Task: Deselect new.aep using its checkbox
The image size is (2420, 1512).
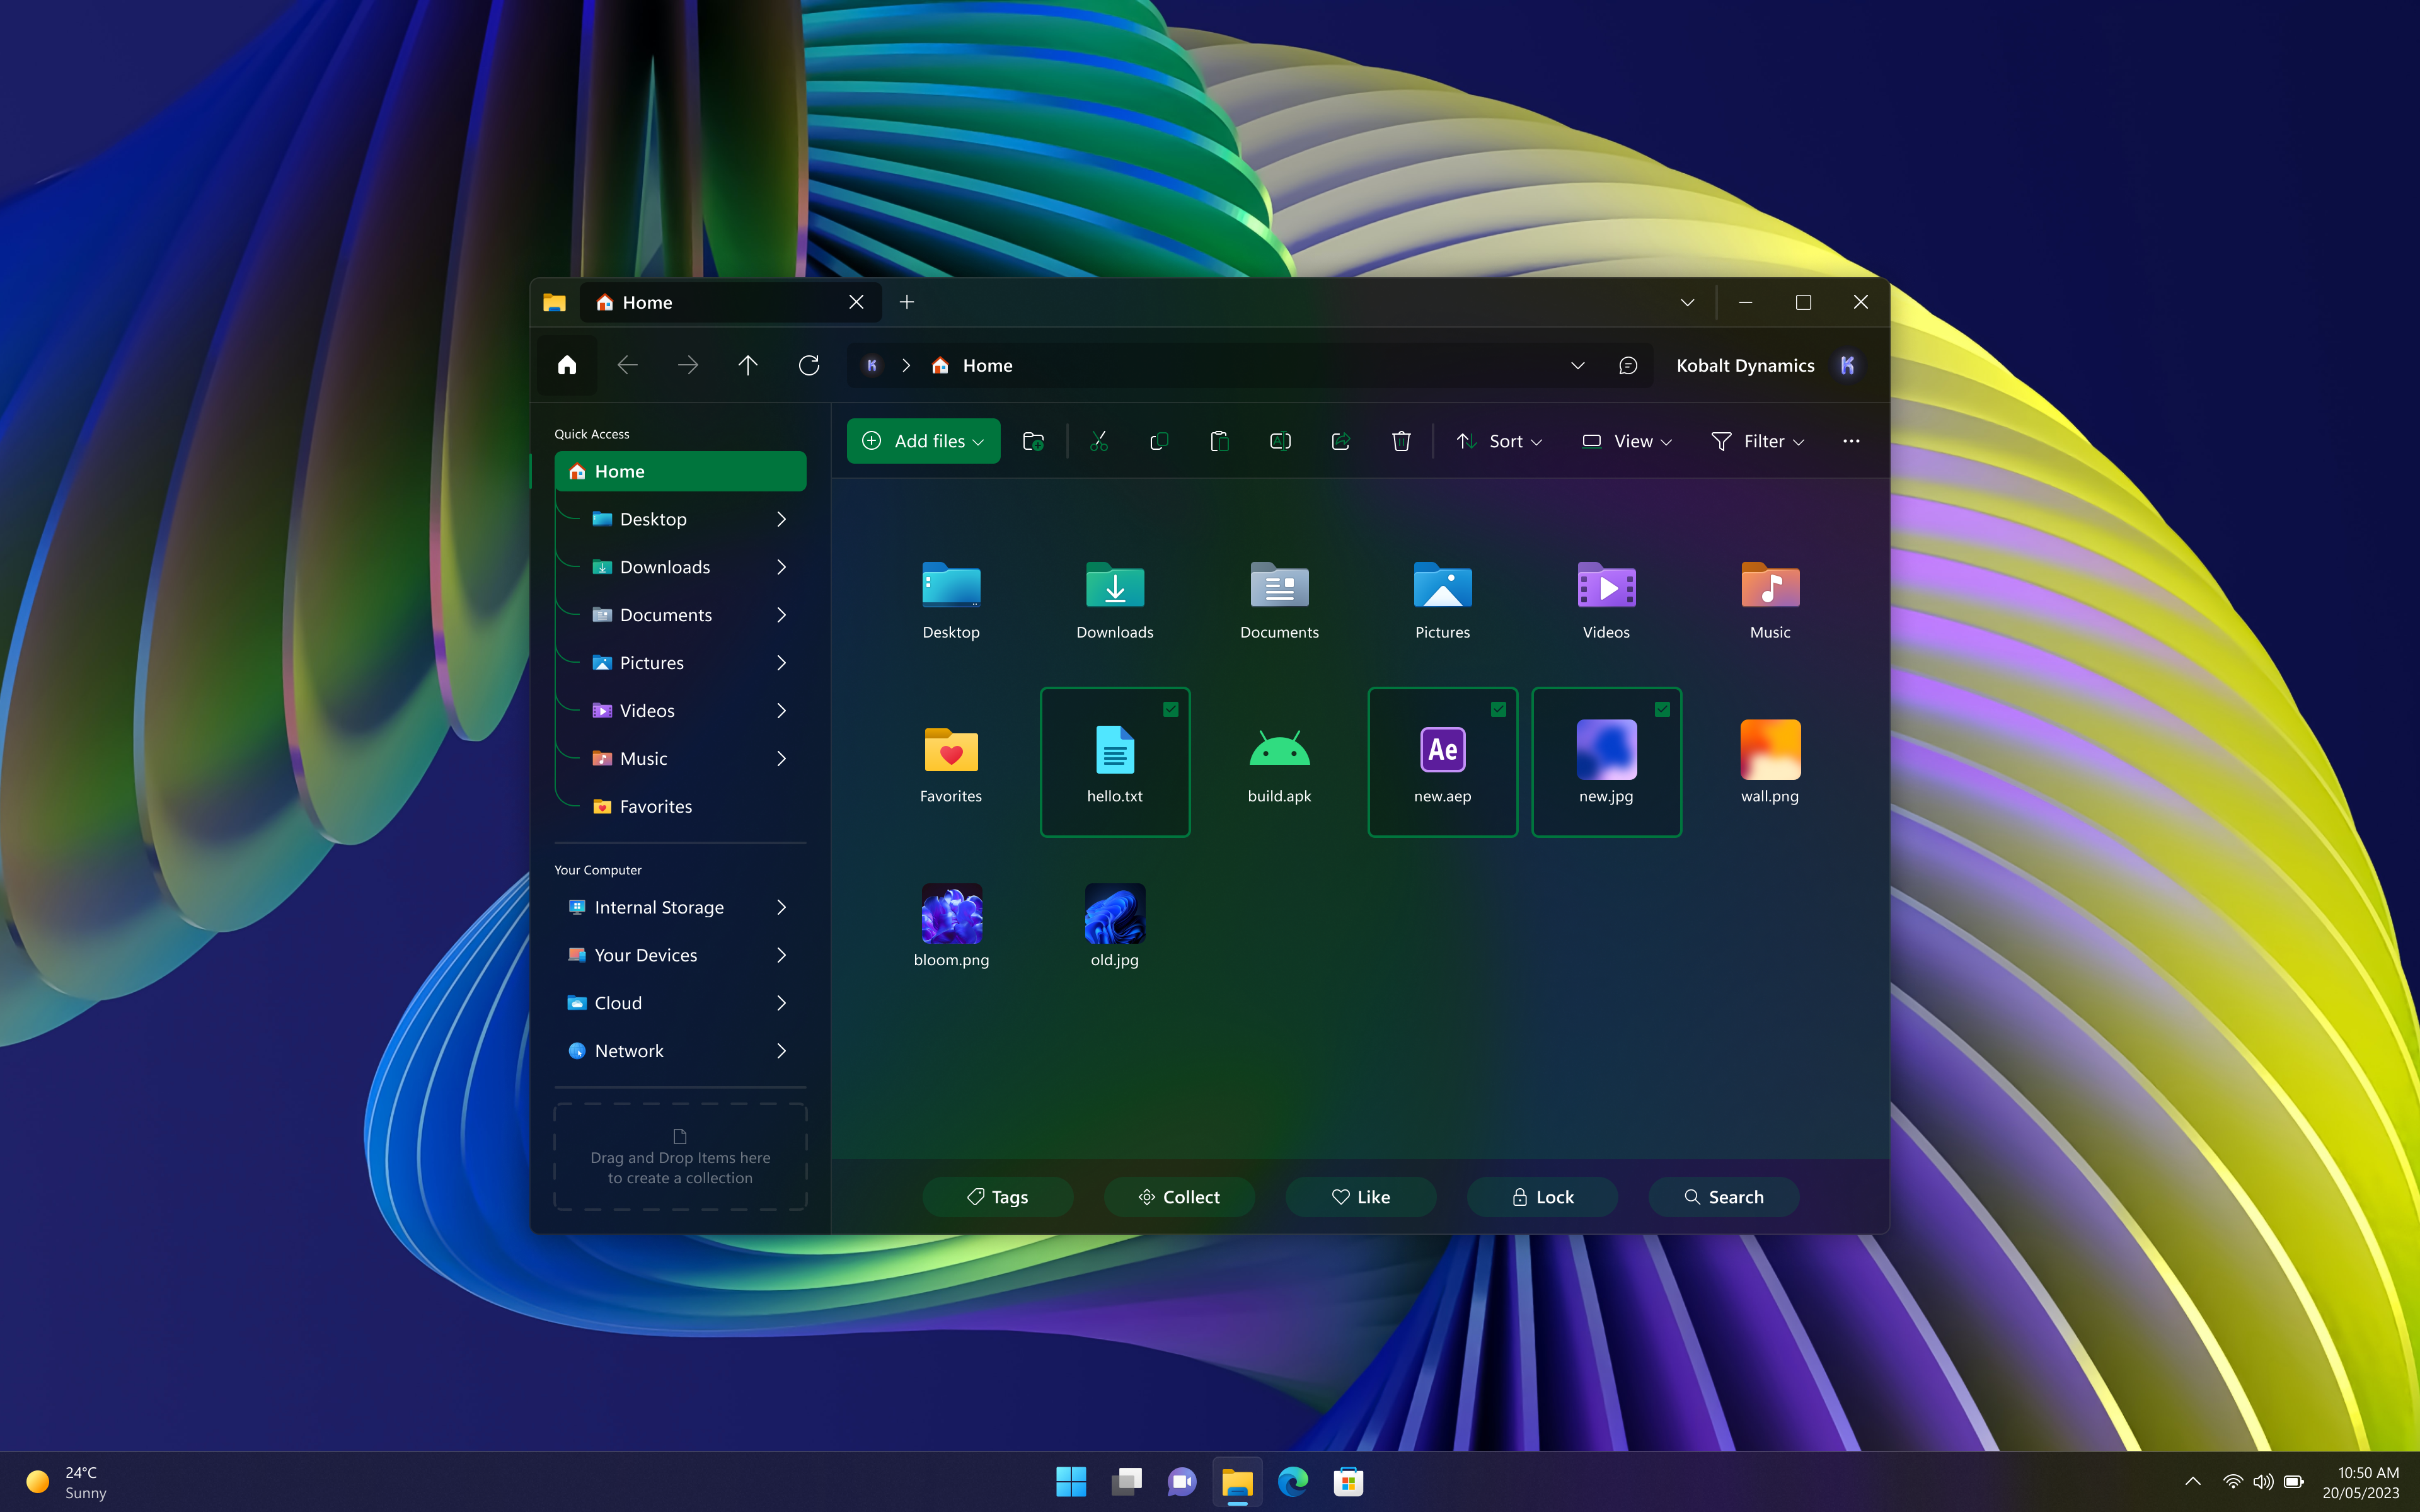Action: [x=1498, y=709]
